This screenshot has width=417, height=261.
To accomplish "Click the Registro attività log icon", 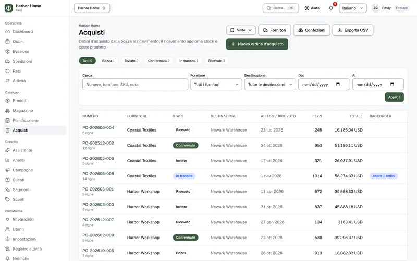I will coord(7,249).
